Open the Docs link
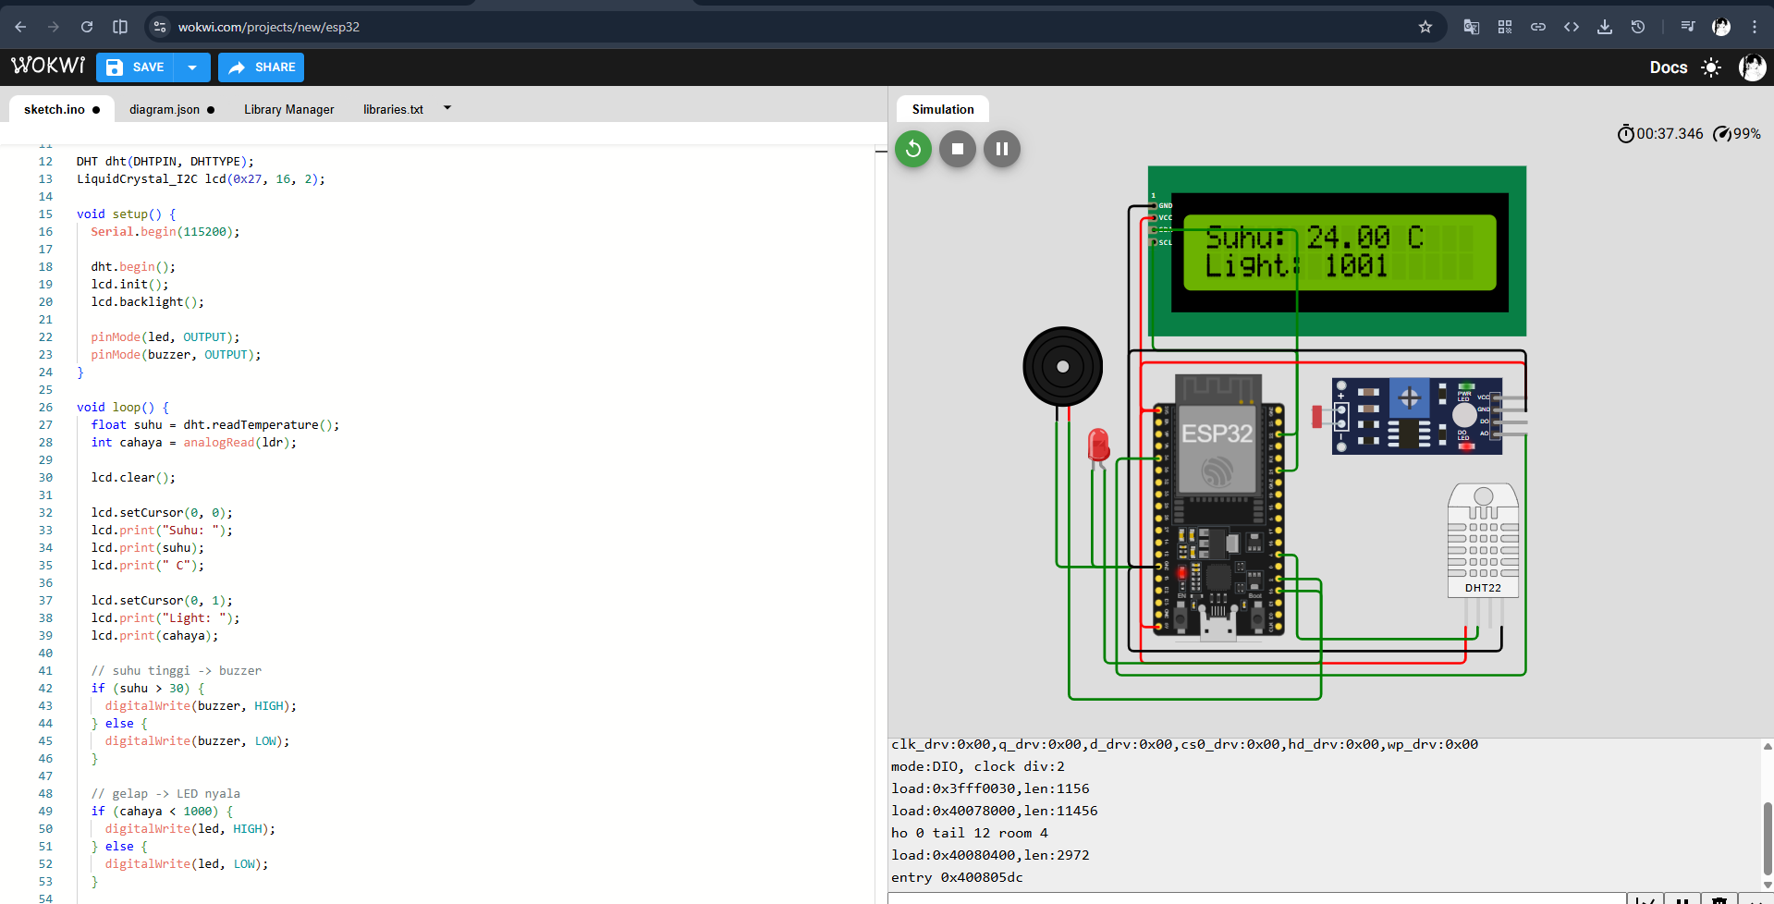The width and height of the screenshot is (1774, 904). [x=1669, y=67]
